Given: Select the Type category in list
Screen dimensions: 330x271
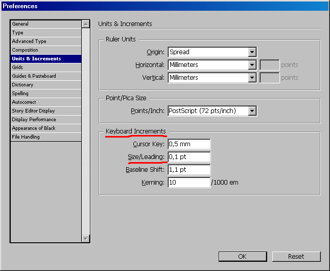Looking at the screenshot, I should click(x=46, y=33).
